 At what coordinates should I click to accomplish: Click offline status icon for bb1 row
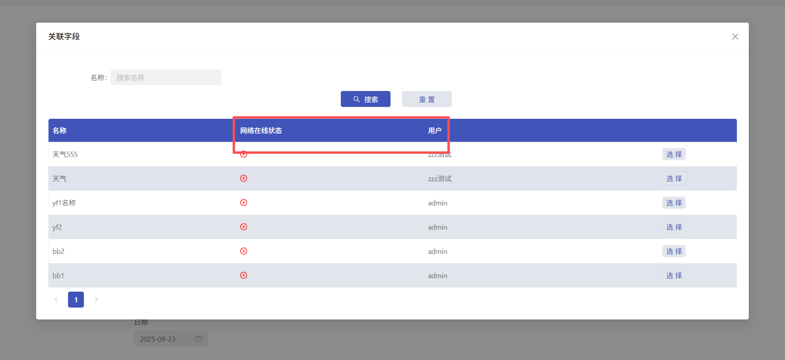click(x=244, y=275)
